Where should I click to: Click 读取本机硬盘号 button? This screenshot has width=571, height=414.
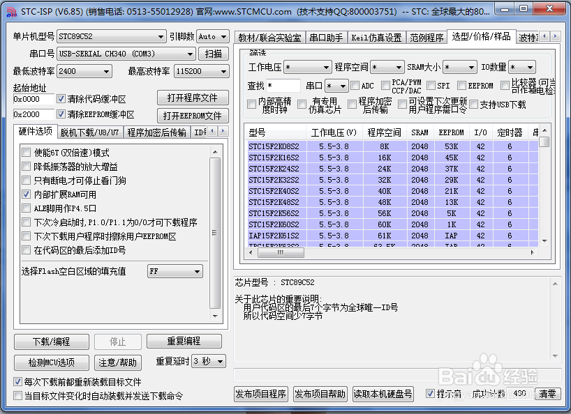click(383, 394)
